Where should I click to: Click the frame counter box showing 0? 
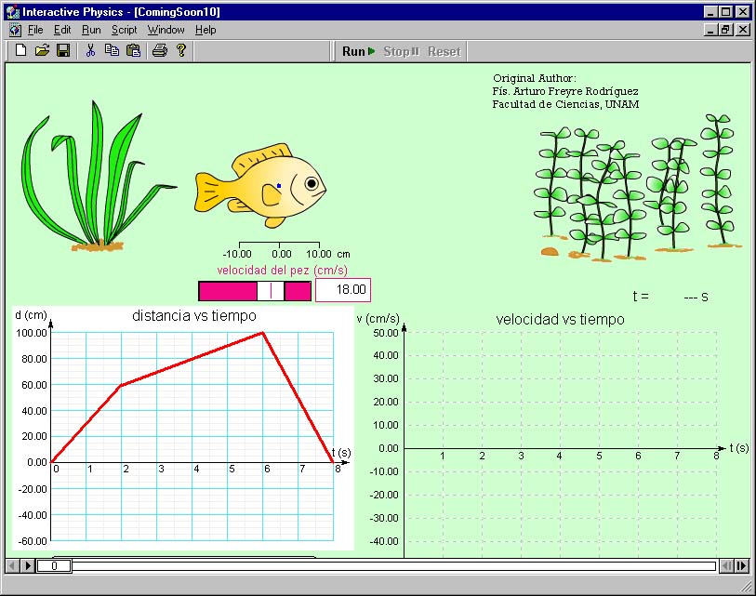(x=54, y=565)
